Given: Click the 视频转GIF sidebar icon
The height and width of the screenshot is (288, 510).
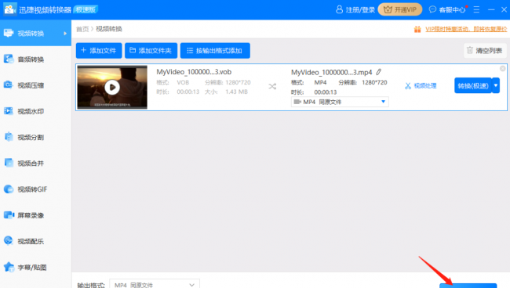Looking at the screenshot, I should [9, 189].
